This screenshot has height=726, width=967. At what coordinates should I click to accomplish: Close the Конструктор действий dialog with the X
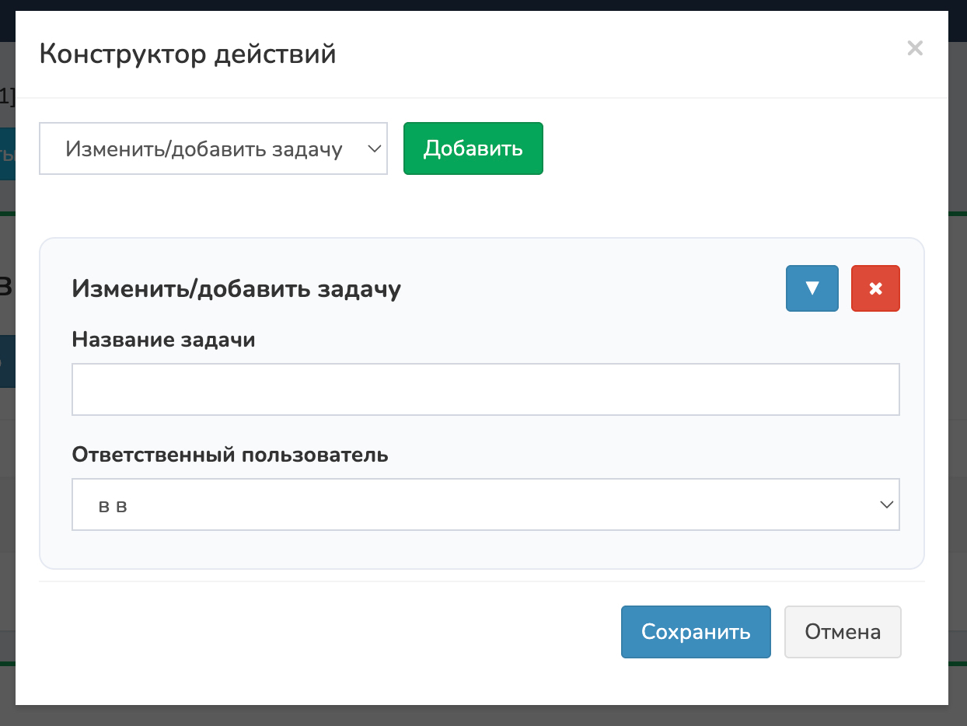click(x=915, y=48)
